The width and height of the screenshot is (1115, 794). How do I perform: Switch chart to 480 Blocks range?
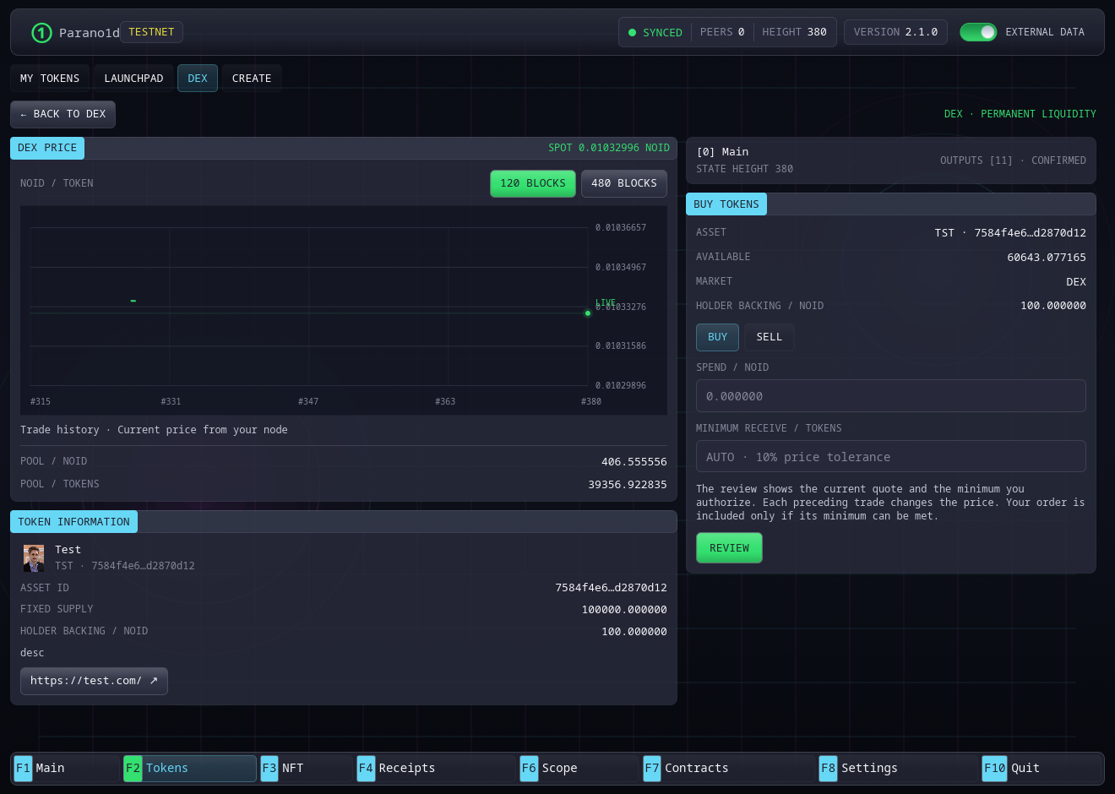[x=624, y=183]
